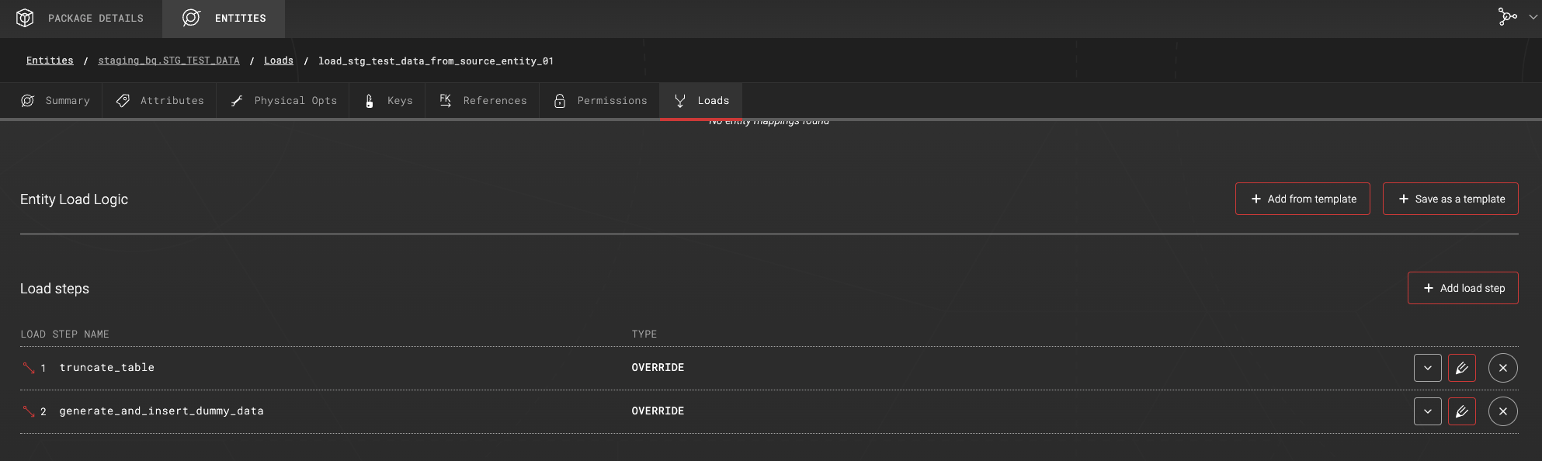Click the red icon beside truncate_table

point(29,368)
